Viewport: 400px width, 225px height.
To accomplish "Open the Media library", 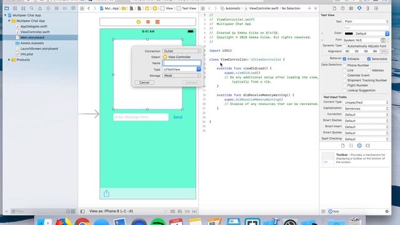I will 367,146.
